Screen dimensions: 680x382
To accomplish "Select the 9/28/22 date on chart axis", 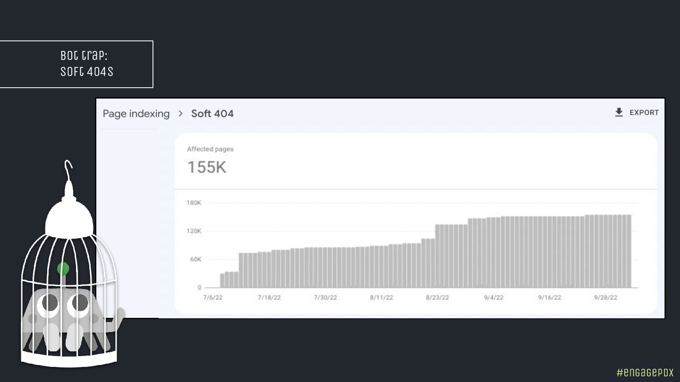I will pos(605,298).
